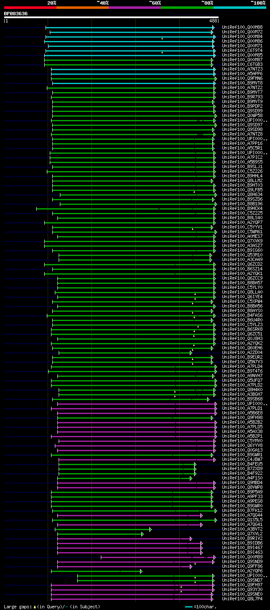
Task: Select the green alignment bar for UniRef100_B9HCK4
Action: [126, 208]
